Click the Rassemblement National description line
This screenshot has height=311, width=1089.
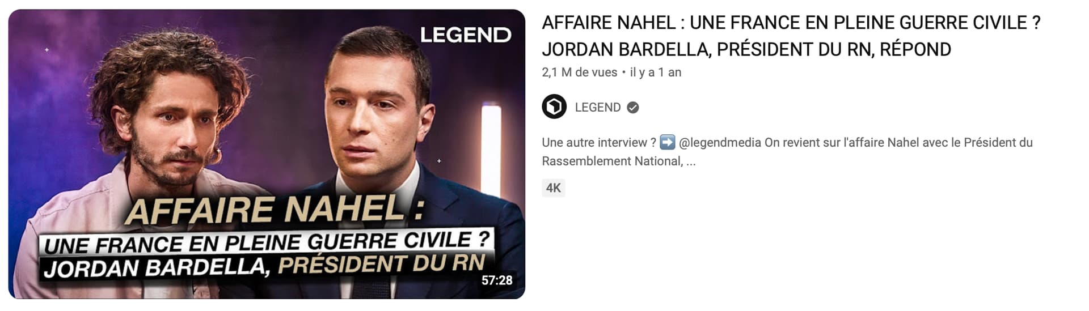click(619, 161)
